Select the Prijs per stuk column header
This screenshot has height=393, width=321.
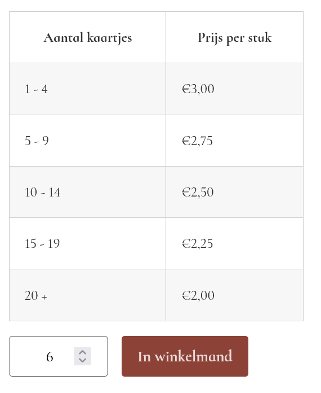(234, 37)
